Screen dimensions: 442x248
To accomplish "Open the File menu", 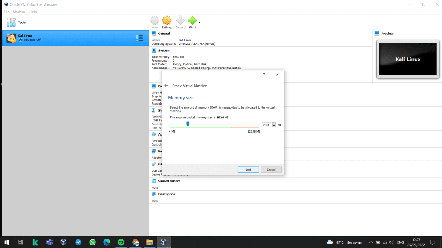I will click(x=6, y=12).
